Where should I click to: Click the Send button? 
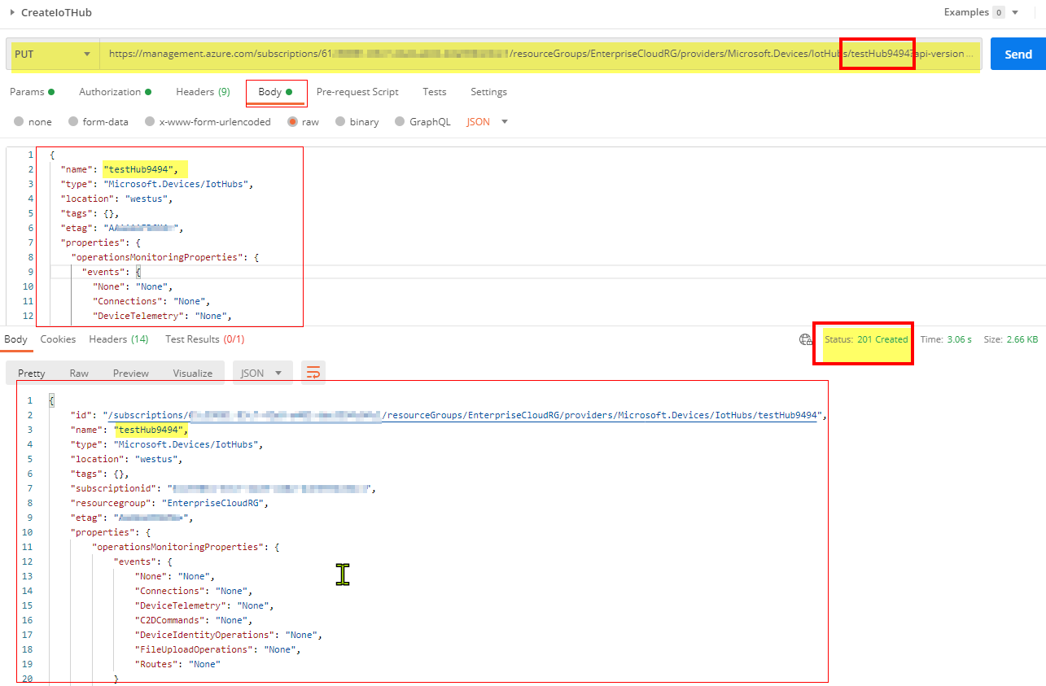[1018, 54]
